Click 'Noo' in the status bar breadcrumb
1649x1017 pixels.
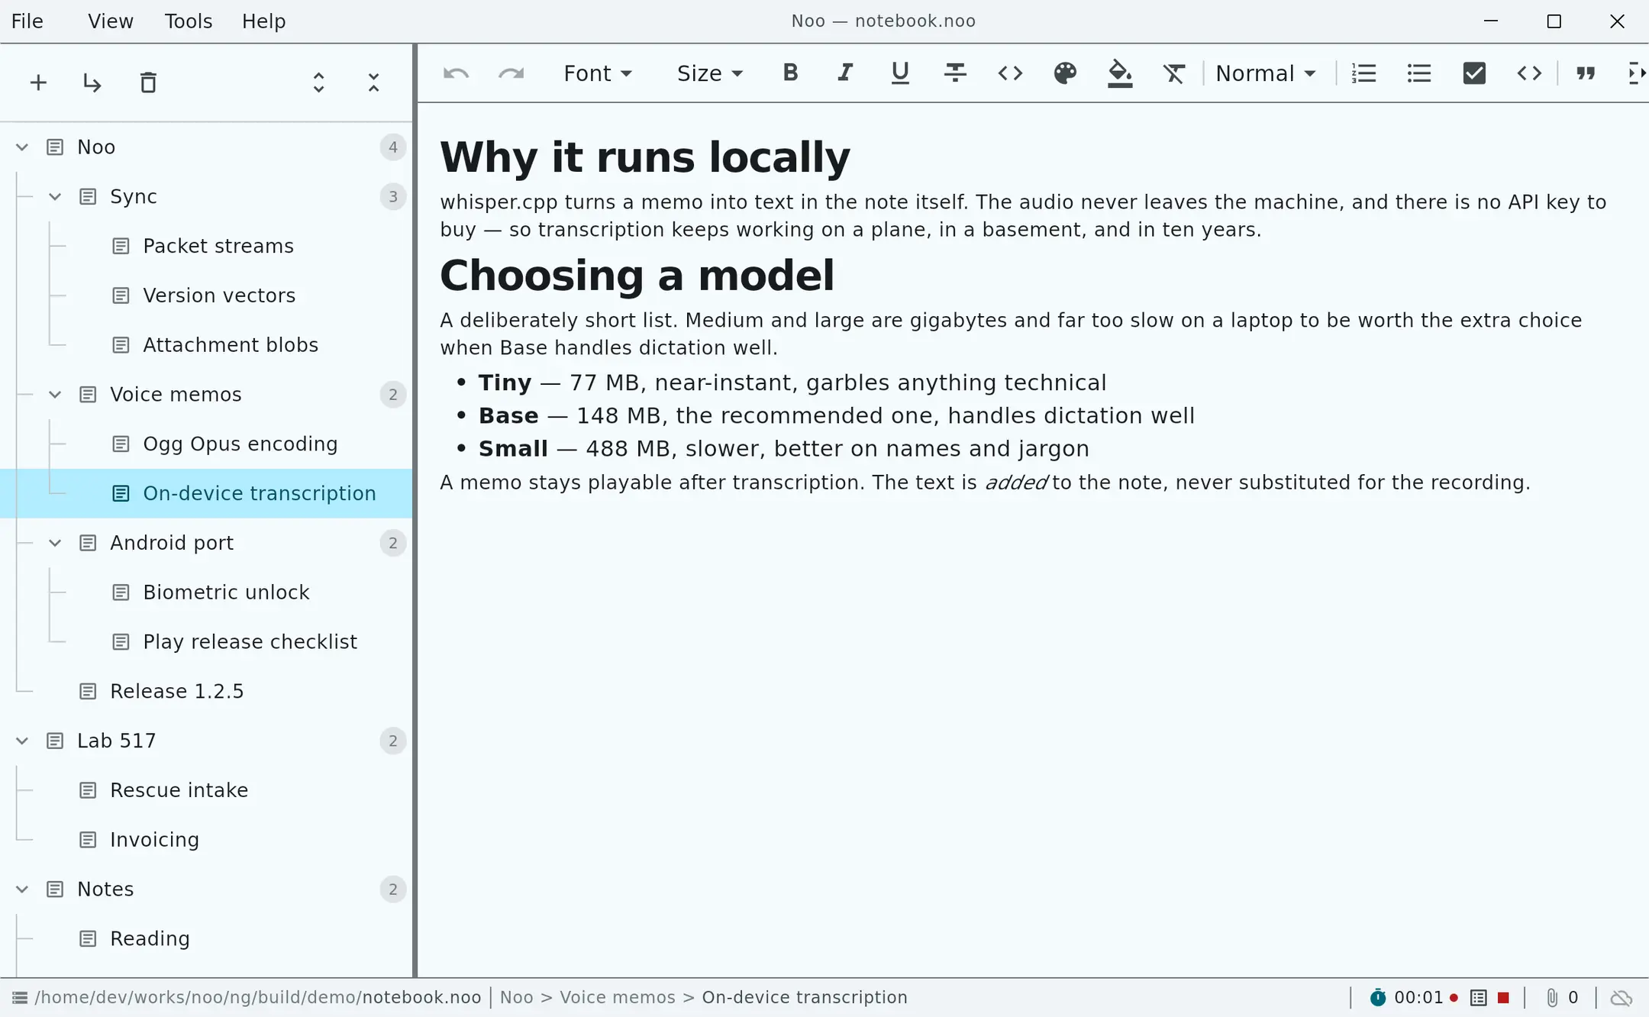click(517, 998)
